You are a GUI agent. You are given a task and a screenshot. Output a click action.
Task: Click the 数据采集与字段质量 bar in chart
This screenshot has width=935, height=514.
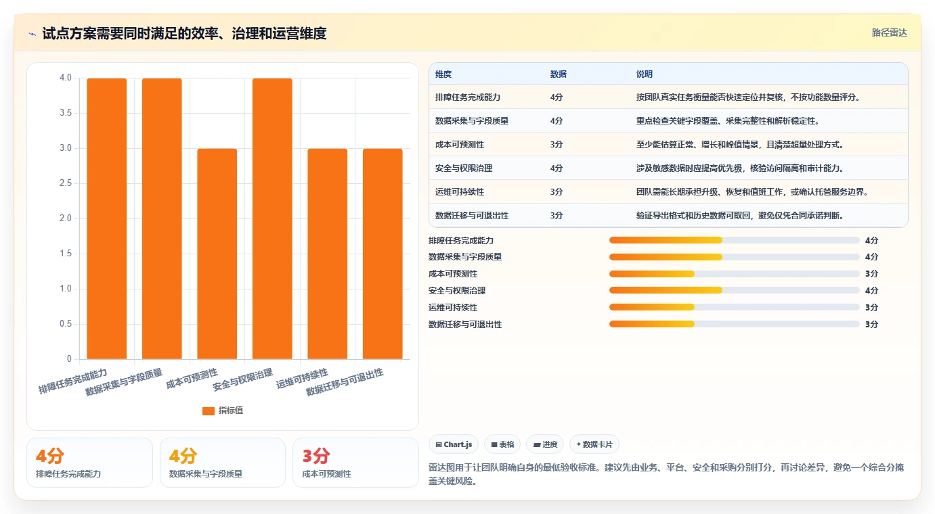click(162, 218)
